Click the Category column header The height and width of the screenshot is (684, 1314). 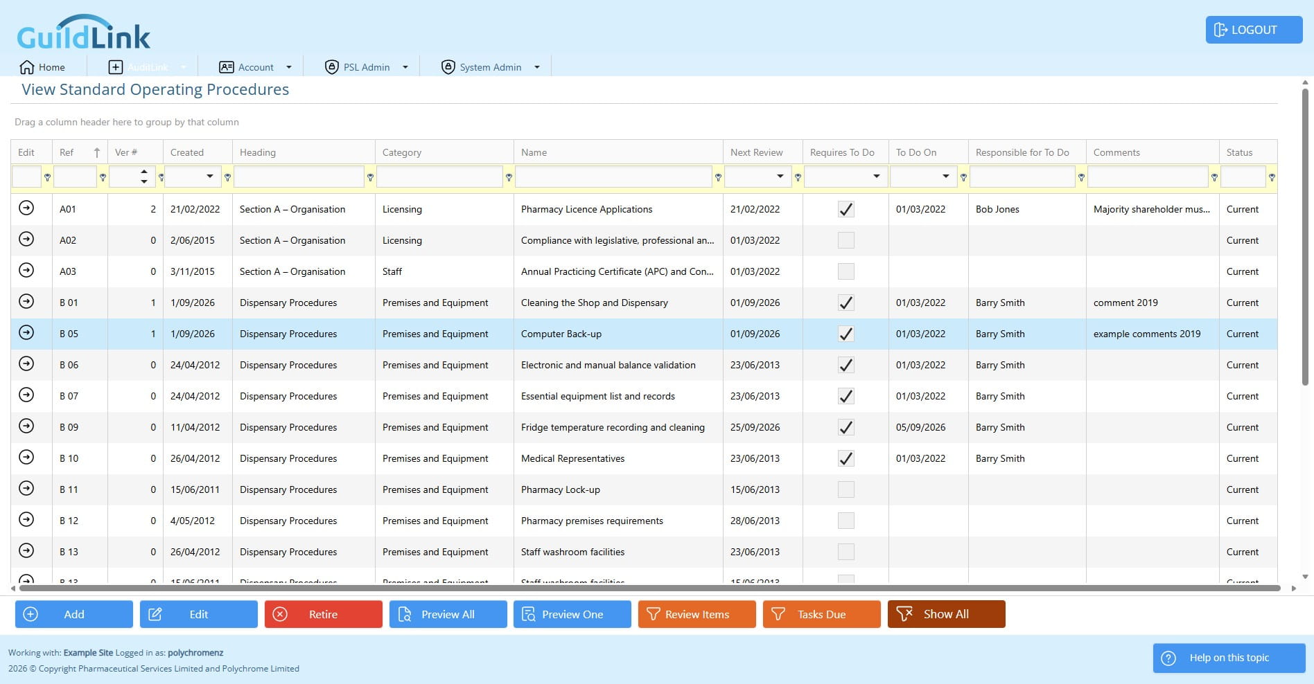[x=444, y=152]
